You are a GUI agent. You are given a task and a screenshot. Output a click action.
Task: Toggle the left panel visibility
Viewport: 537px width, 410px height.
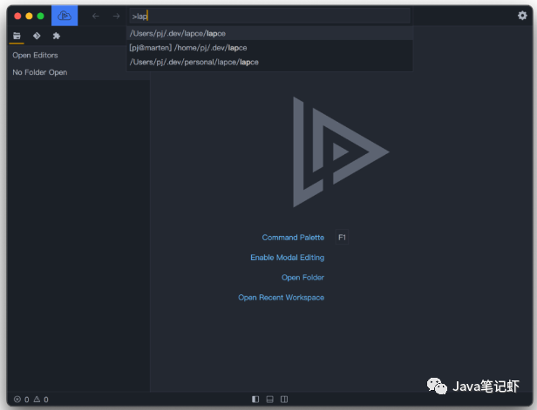[x=255, y=399]
